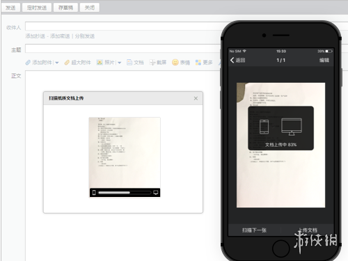Click the 添加附件 paperclip icon
The image size is (348, 261).
pyautogui.click(x=28, y=63)
